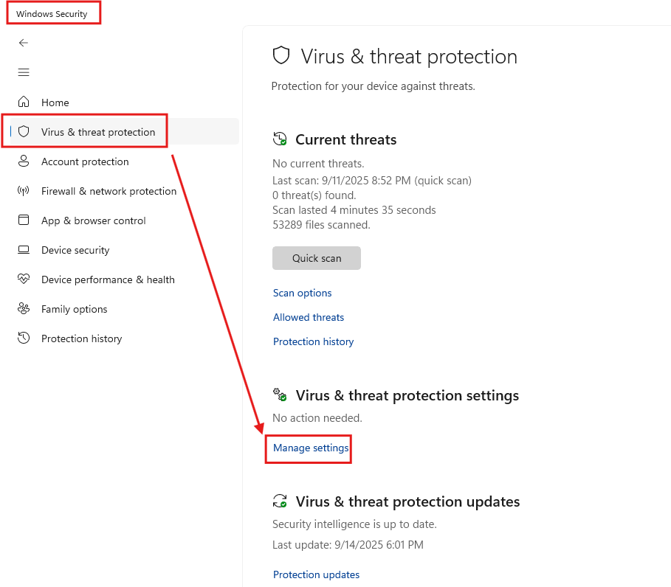Select Device performance & health

click(108, 279)
